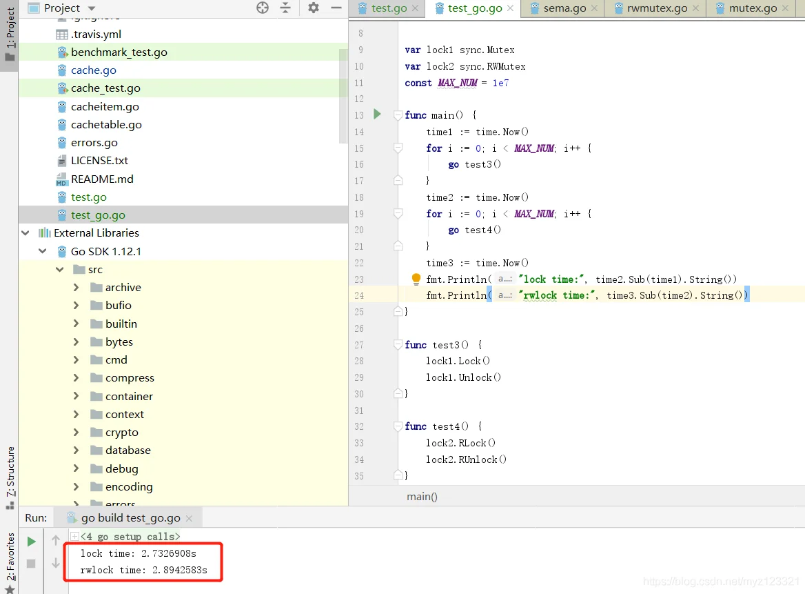
Task: Click the locate-in-project crosshair icon
Action: pos(263,8)
